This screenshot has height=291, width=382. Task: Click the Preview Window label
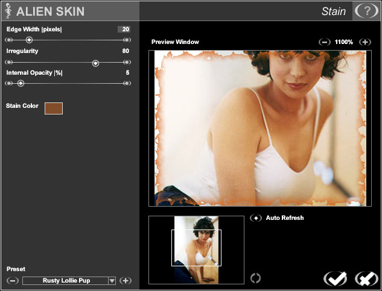click(175, 42)
